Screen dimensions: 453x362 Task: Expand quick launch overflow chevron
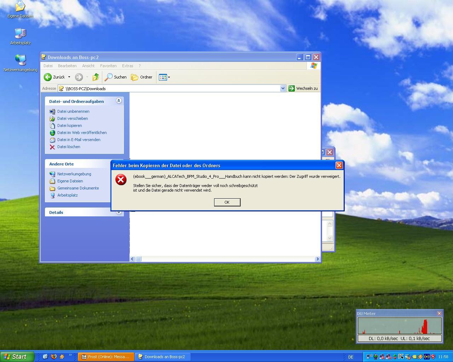click(x=70, y=355)
